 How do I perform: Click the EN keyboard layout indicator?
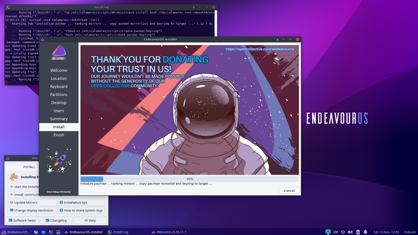[x=335, y=232]
